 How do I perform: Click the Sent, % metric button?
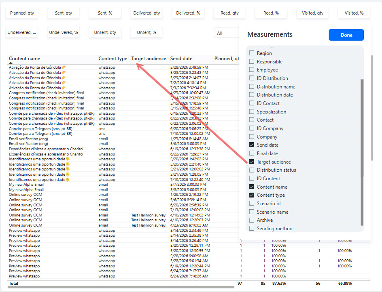[105, 13]
